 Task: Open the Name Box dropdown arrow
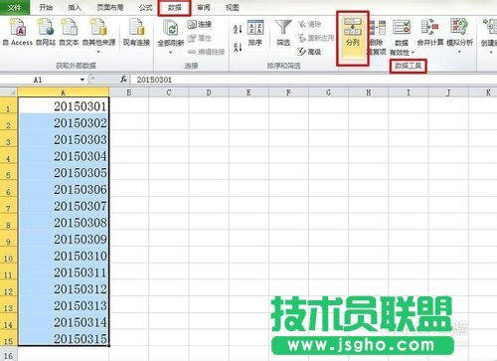point(83,80)
